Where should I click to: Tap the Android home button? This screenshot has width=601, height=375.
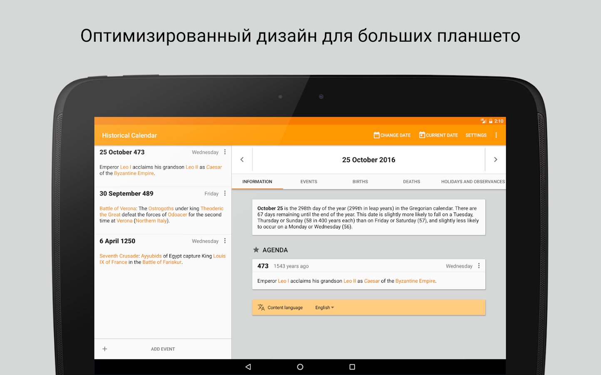300,367
